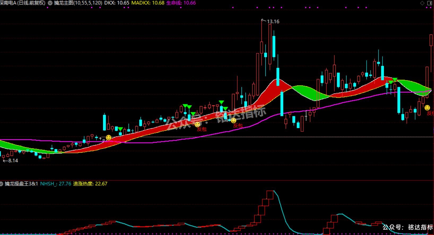Click the first red 反包 label
The height and width of the screenshot is (235, 434).
click(202, 129)
